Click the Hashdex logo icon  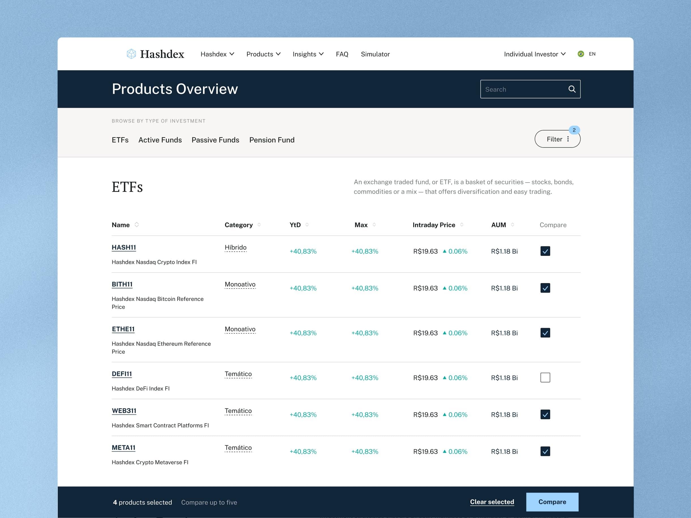[x=131, y=54]
